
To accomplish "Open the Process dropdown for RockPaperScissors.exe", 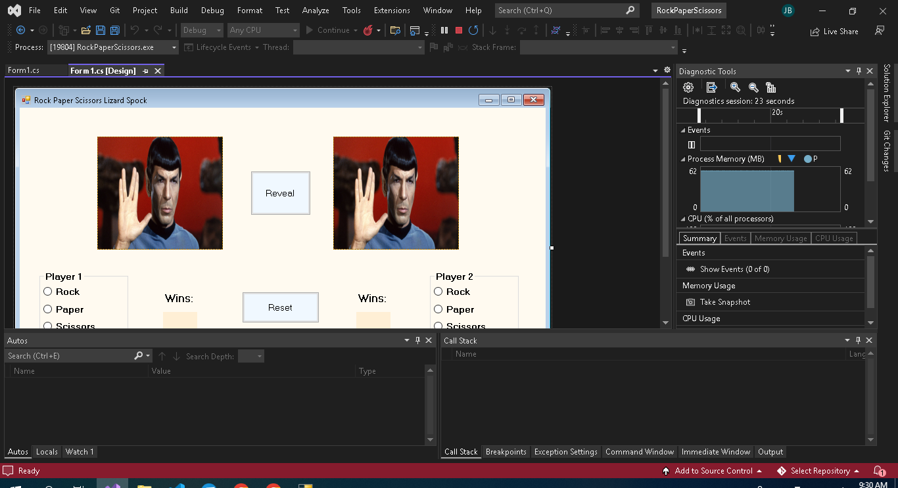I will 174,47.
